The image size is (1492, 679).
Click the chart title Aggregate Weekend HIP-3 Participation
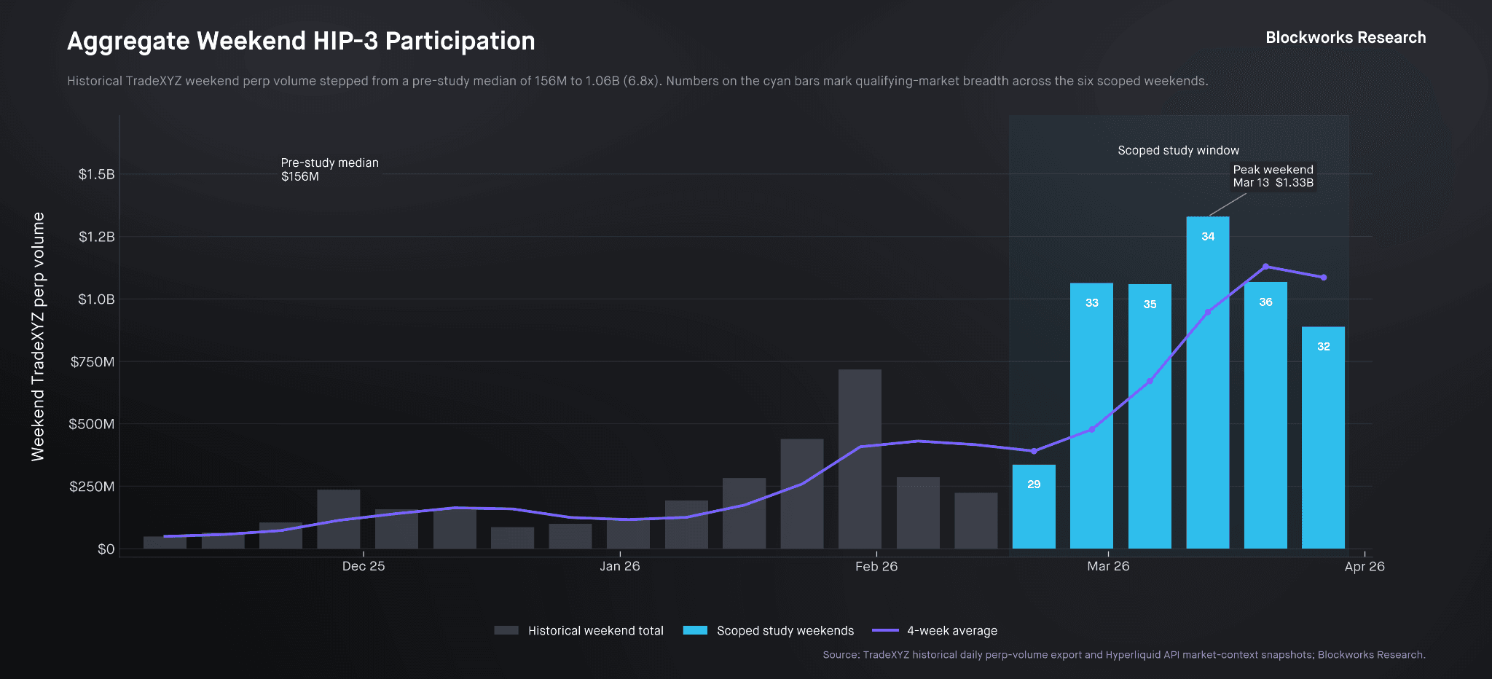pos(301,41)
